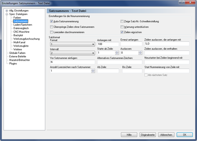Viewport: 197px width, 141px height.
Task: Click Vor Satznummer einfügen field
Action: 73,62
